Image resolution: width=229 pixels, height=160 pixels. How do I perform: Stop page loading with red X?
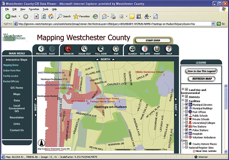[36, 16]
